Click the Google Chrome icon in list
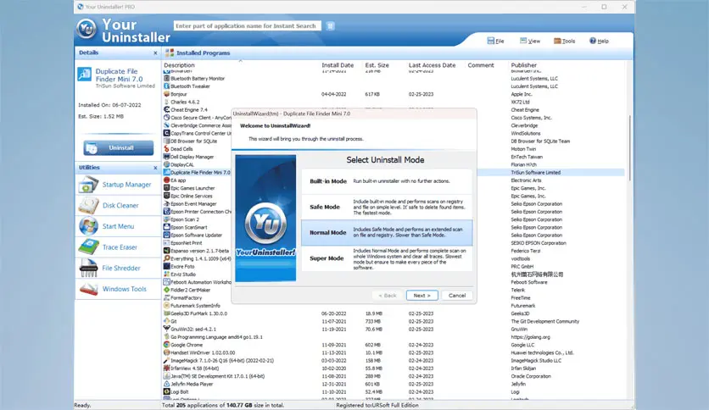709x410 pixels. [x=166, y=345]
